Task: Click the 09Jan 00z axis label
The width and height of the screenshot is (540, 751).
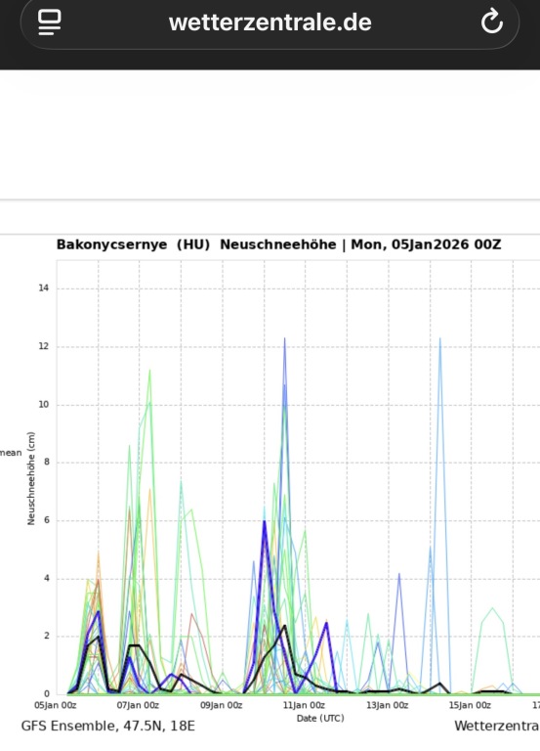Action: coord(221,705)
